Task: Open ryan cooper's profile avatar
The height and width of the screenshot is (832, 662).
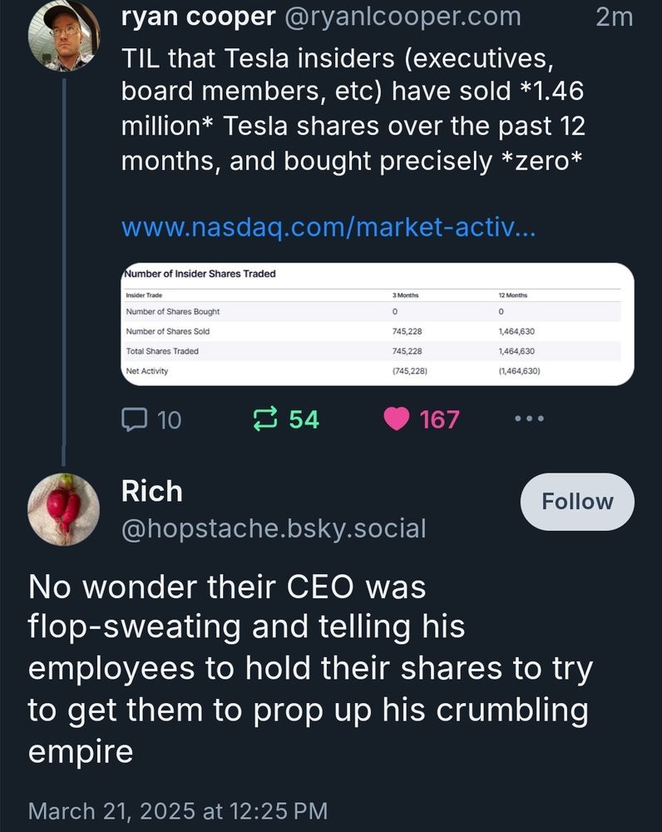Action: pos(64,36)
